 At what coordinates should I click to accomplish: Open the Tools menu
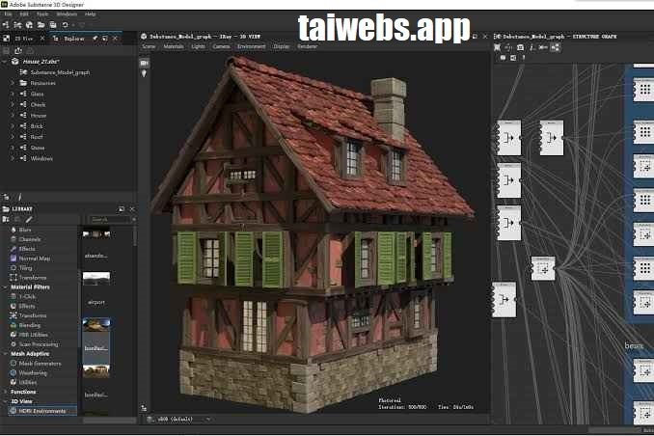coord(42,14)
